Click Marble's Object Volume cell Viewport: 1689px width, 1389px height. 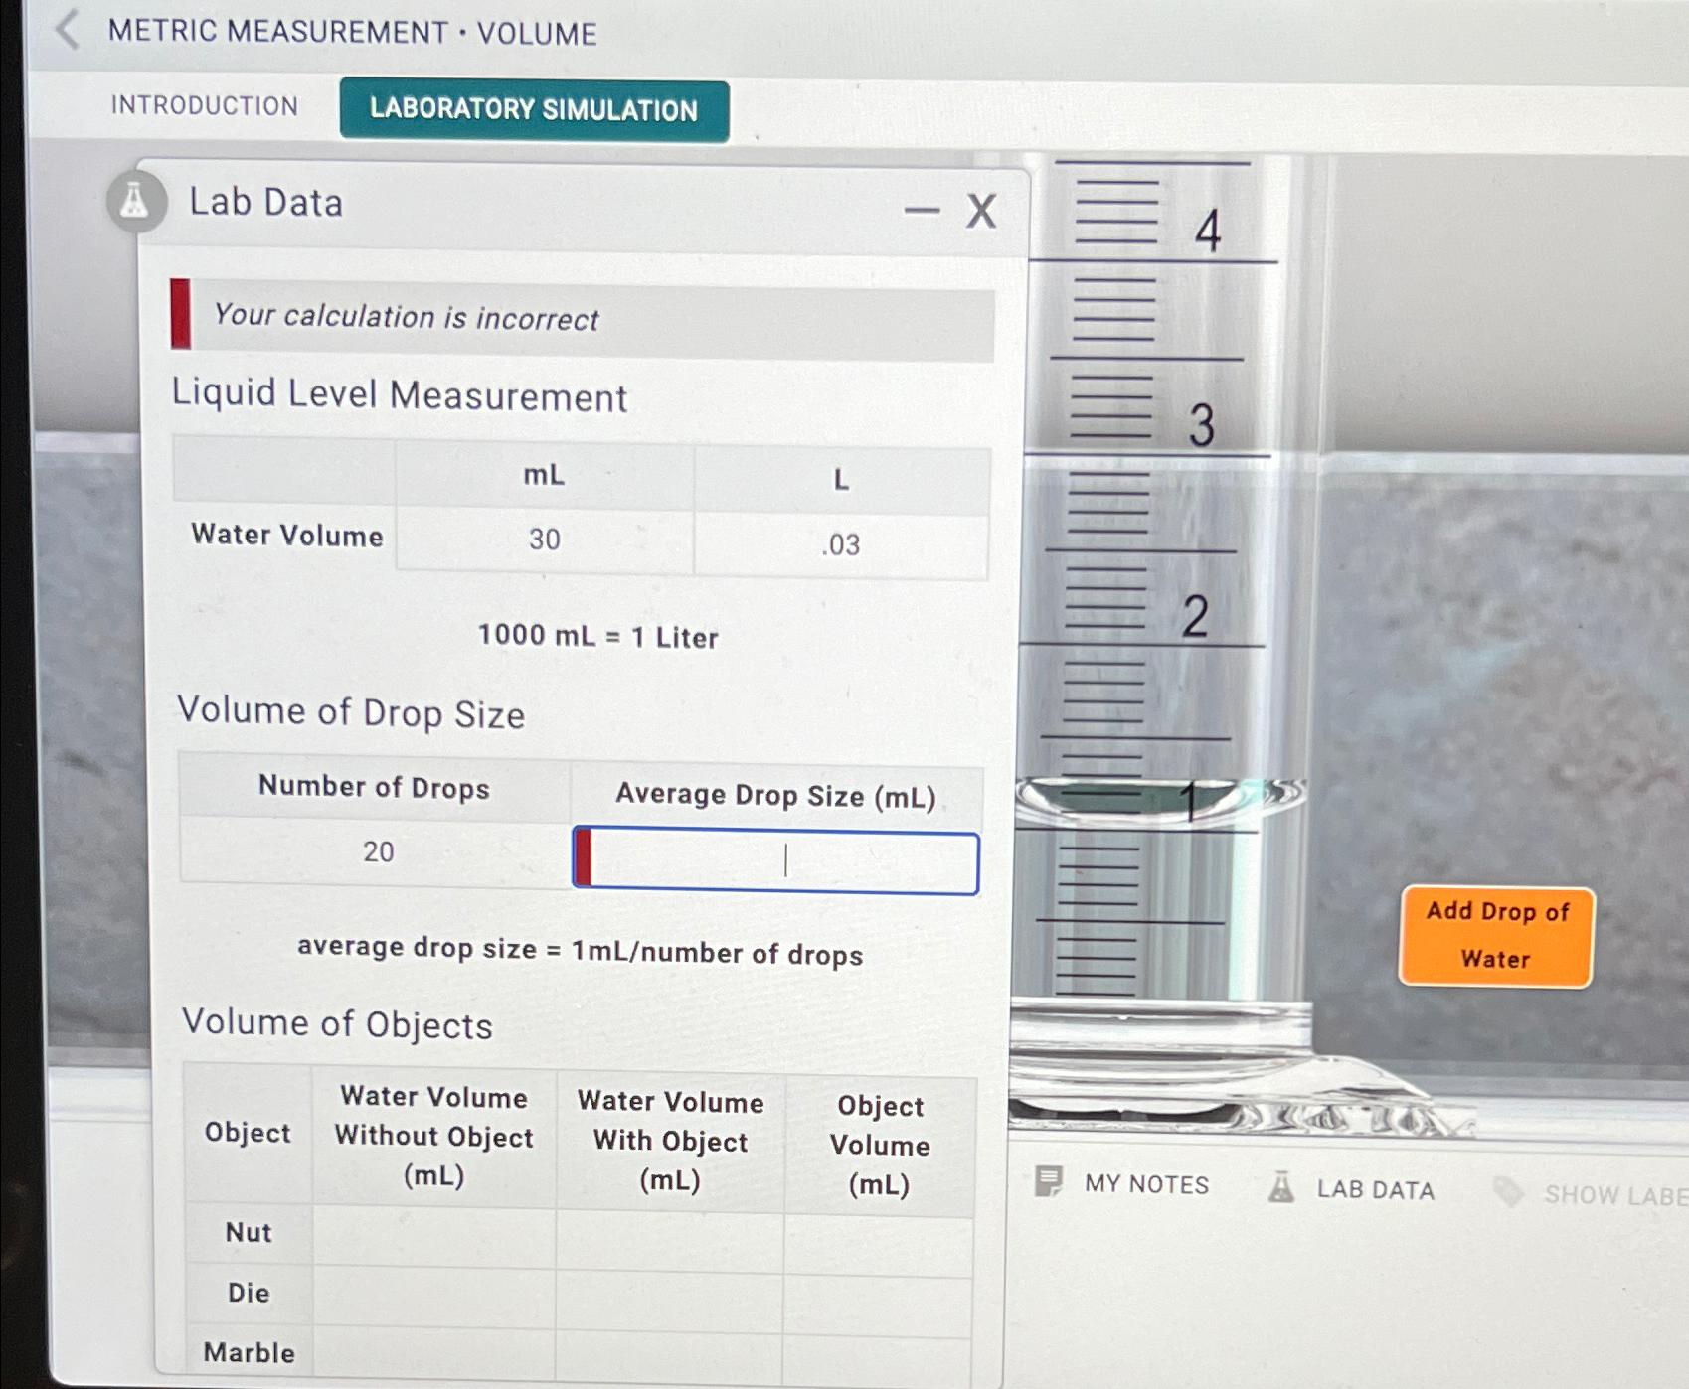tap(880, 1352)
